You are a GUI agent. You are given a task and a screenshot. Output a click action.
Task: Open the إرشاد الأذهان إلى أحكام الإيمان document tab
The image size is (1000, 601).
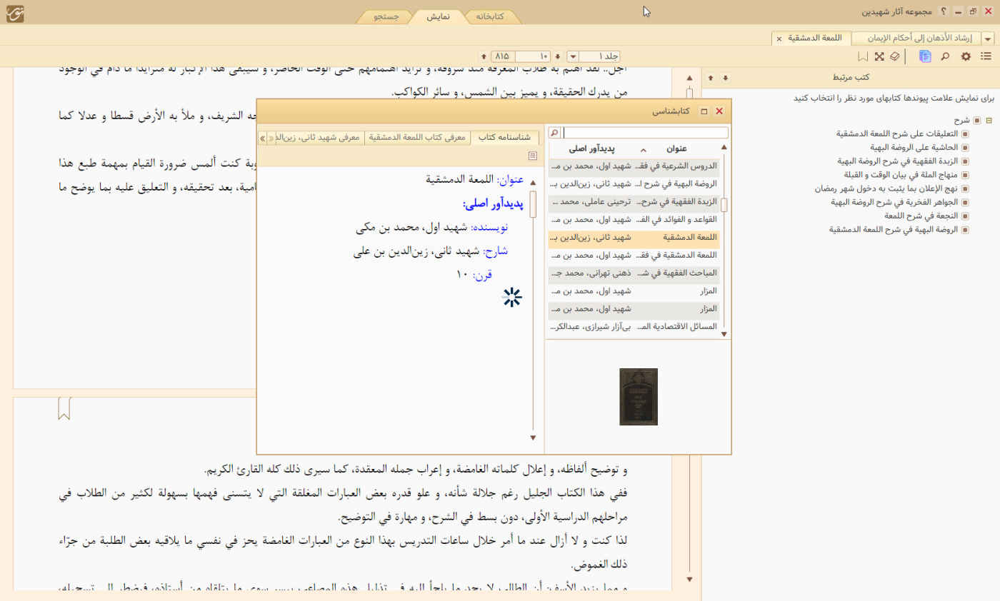click(916, 39)
